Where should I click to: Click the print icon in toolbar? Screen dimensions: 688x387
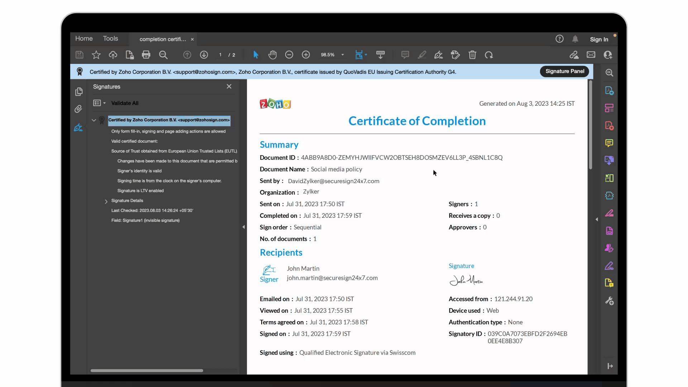click(146, 55)
